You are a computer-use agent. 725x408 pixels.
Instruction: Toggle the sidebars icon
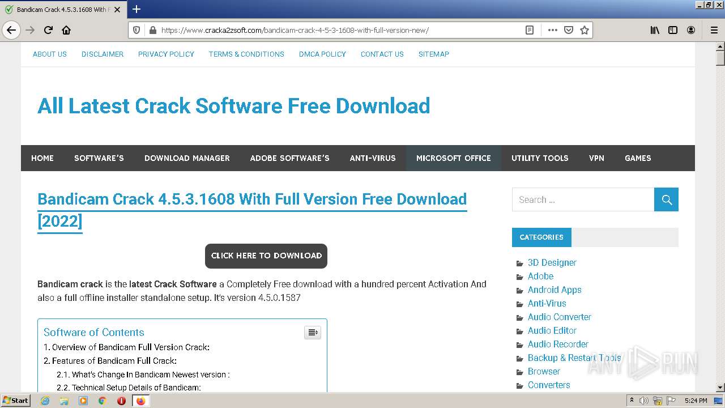[673, 30]
